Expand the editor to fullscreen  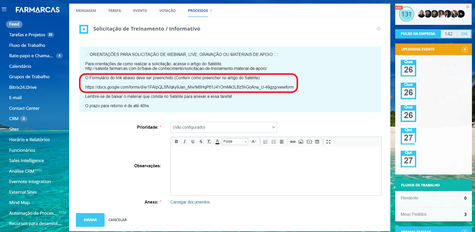[x=328, y=142]
